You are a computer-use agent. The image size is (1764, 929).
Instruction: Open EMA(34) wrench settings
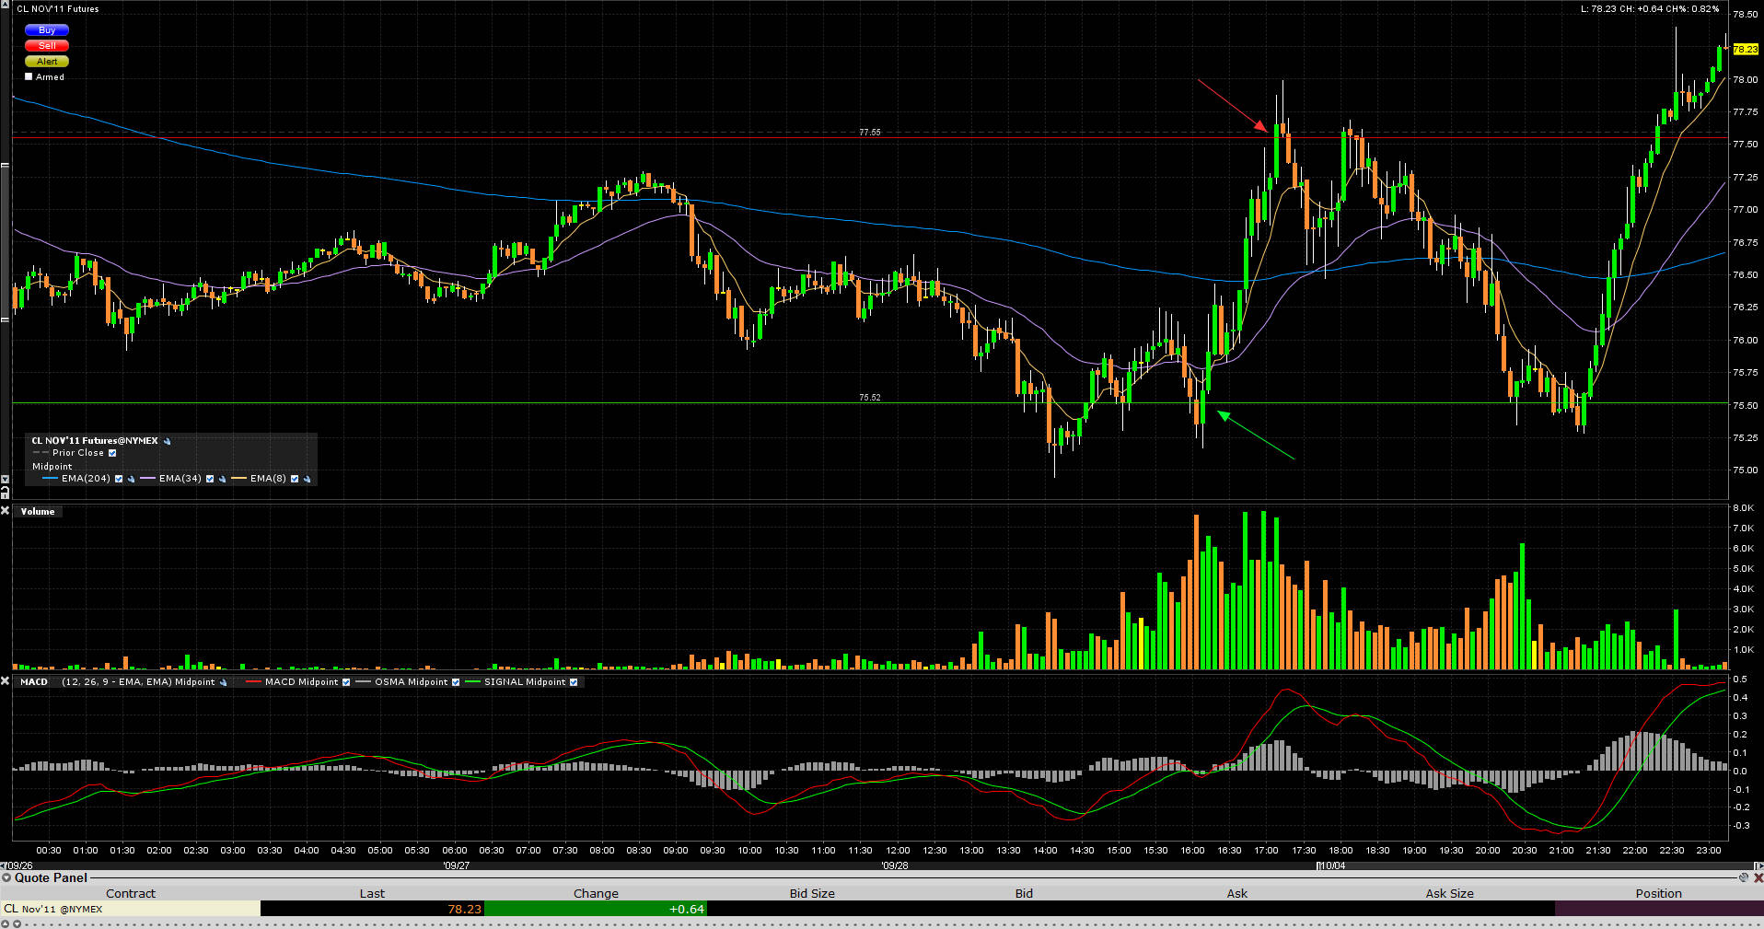222,479
